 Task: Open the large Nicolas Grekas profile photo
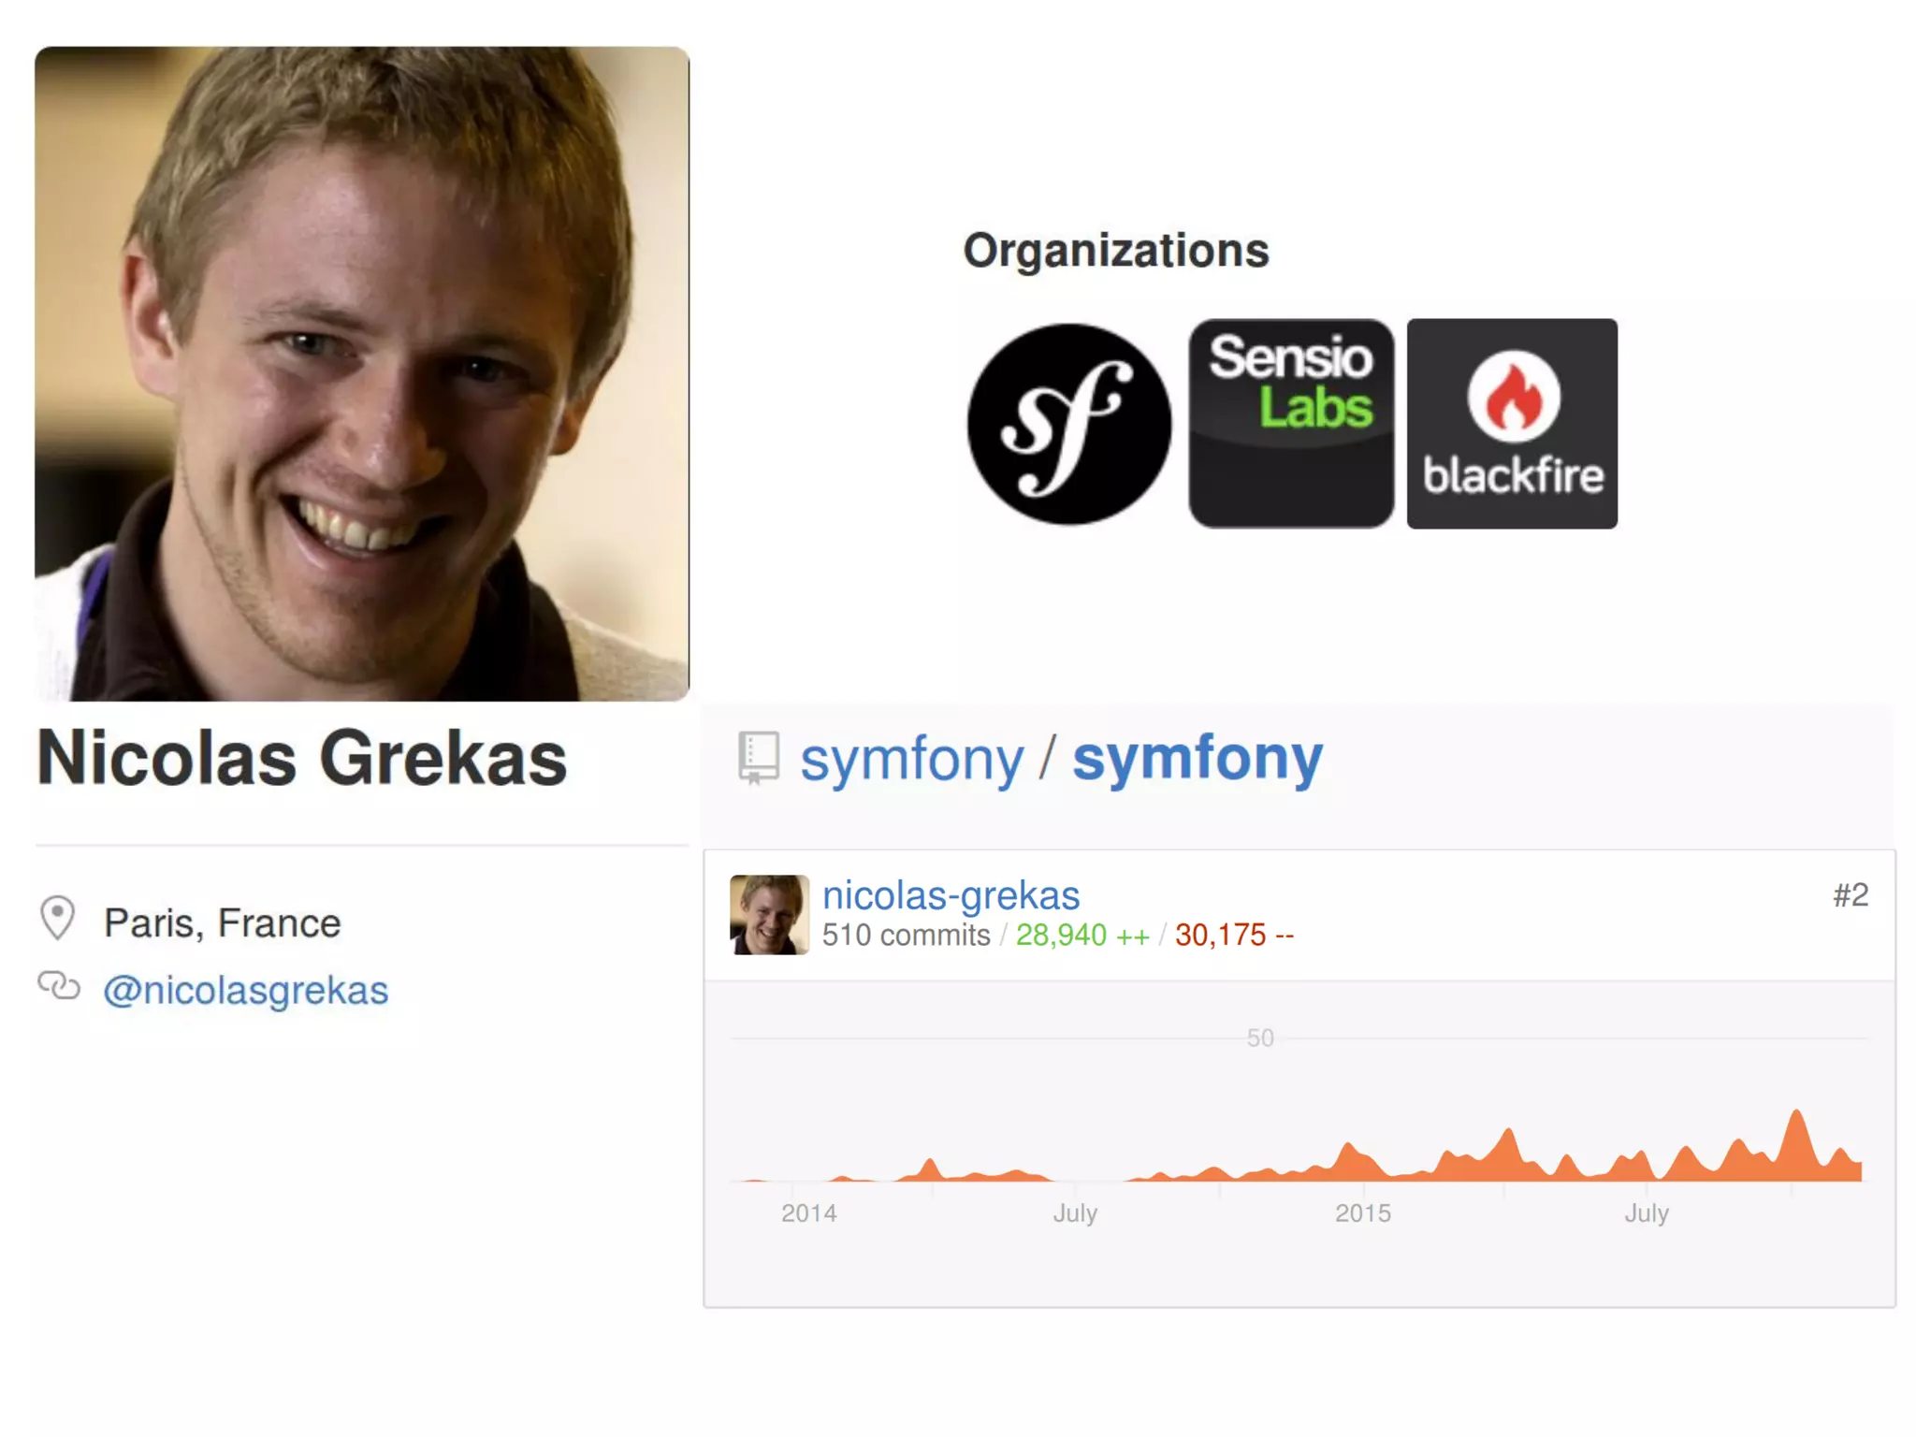(x=362, y=373)
